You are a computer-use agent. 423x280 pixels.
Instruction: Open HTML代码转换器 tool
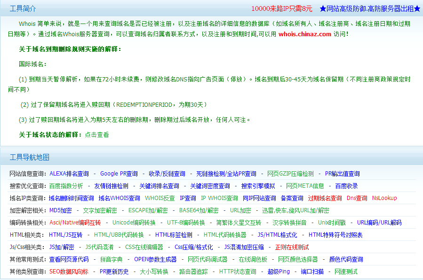coord(225,235)
